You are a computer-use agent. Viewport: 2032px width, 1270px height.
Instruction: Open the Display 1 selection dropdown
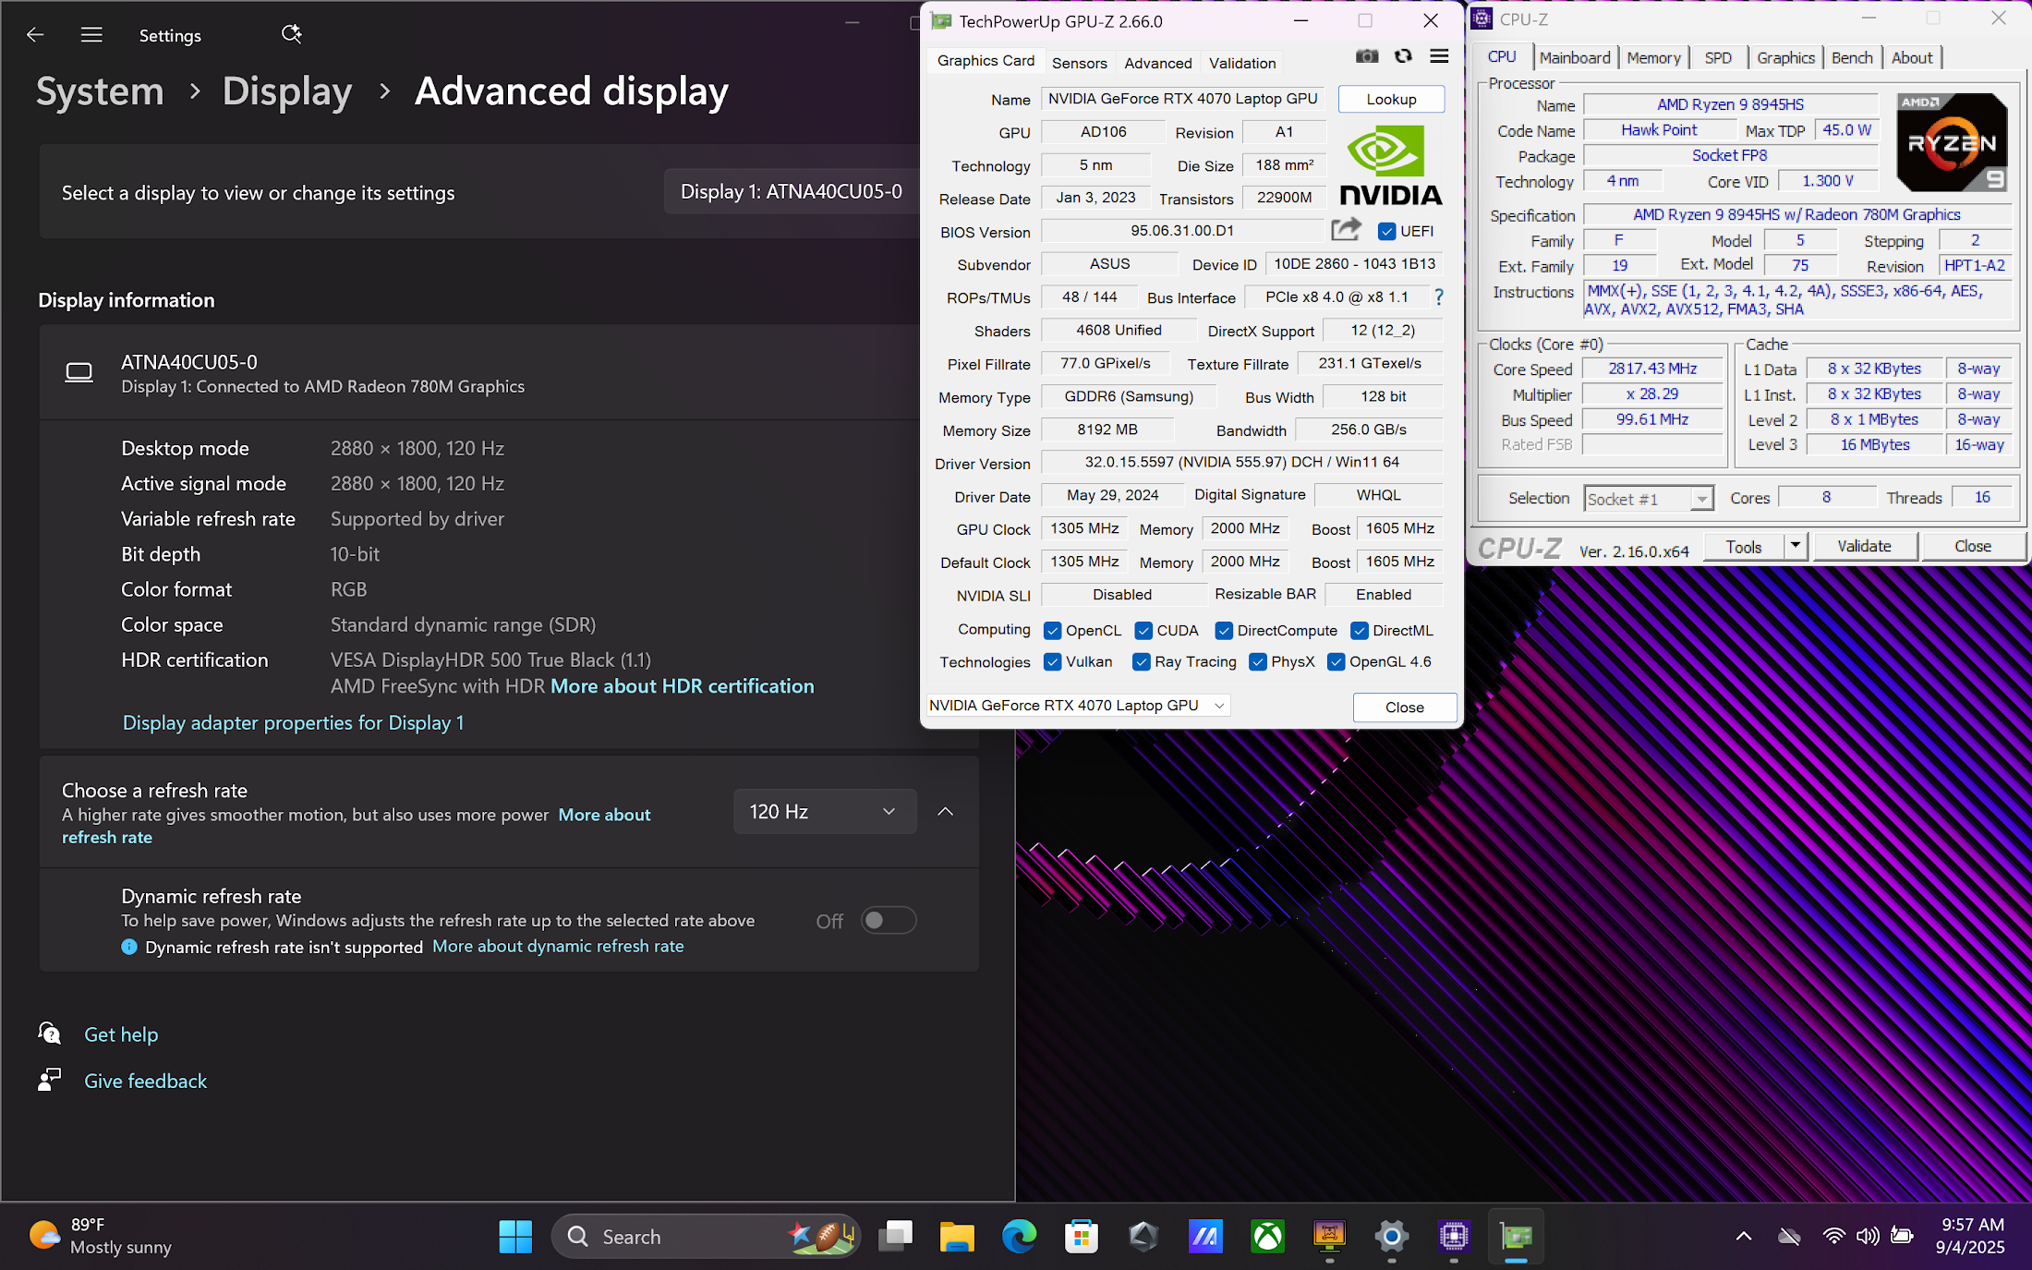[792, 191]
